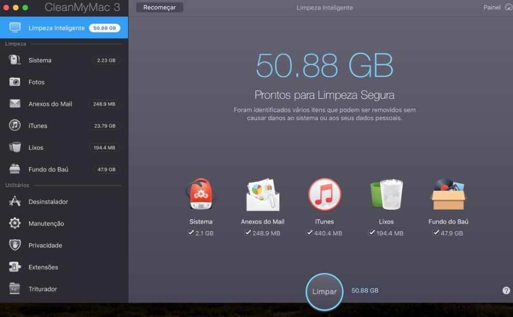The width and height of the screenshot is (513, 317).
Task: Click the iTunes 23.79 GB size label
Action: coord(105,126)
